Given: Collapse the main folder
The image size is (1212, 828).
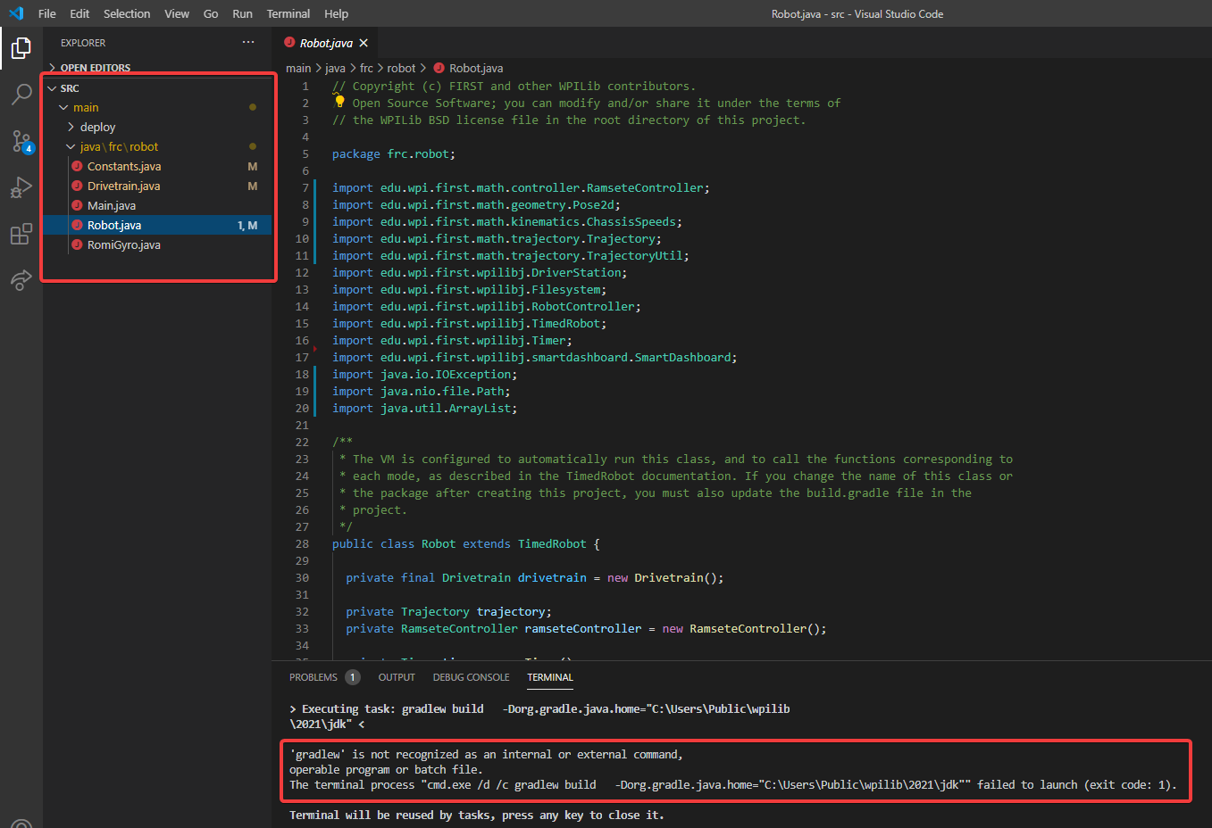Looking at the screenshot, I should click(x=63, y=107).
